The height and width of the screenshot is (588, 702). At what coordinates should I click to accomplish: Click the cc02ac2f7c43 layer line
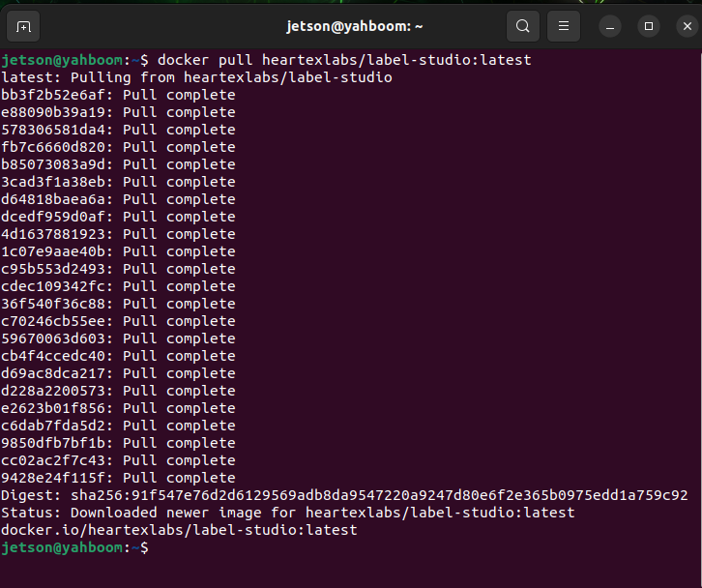tap(118, 460)
